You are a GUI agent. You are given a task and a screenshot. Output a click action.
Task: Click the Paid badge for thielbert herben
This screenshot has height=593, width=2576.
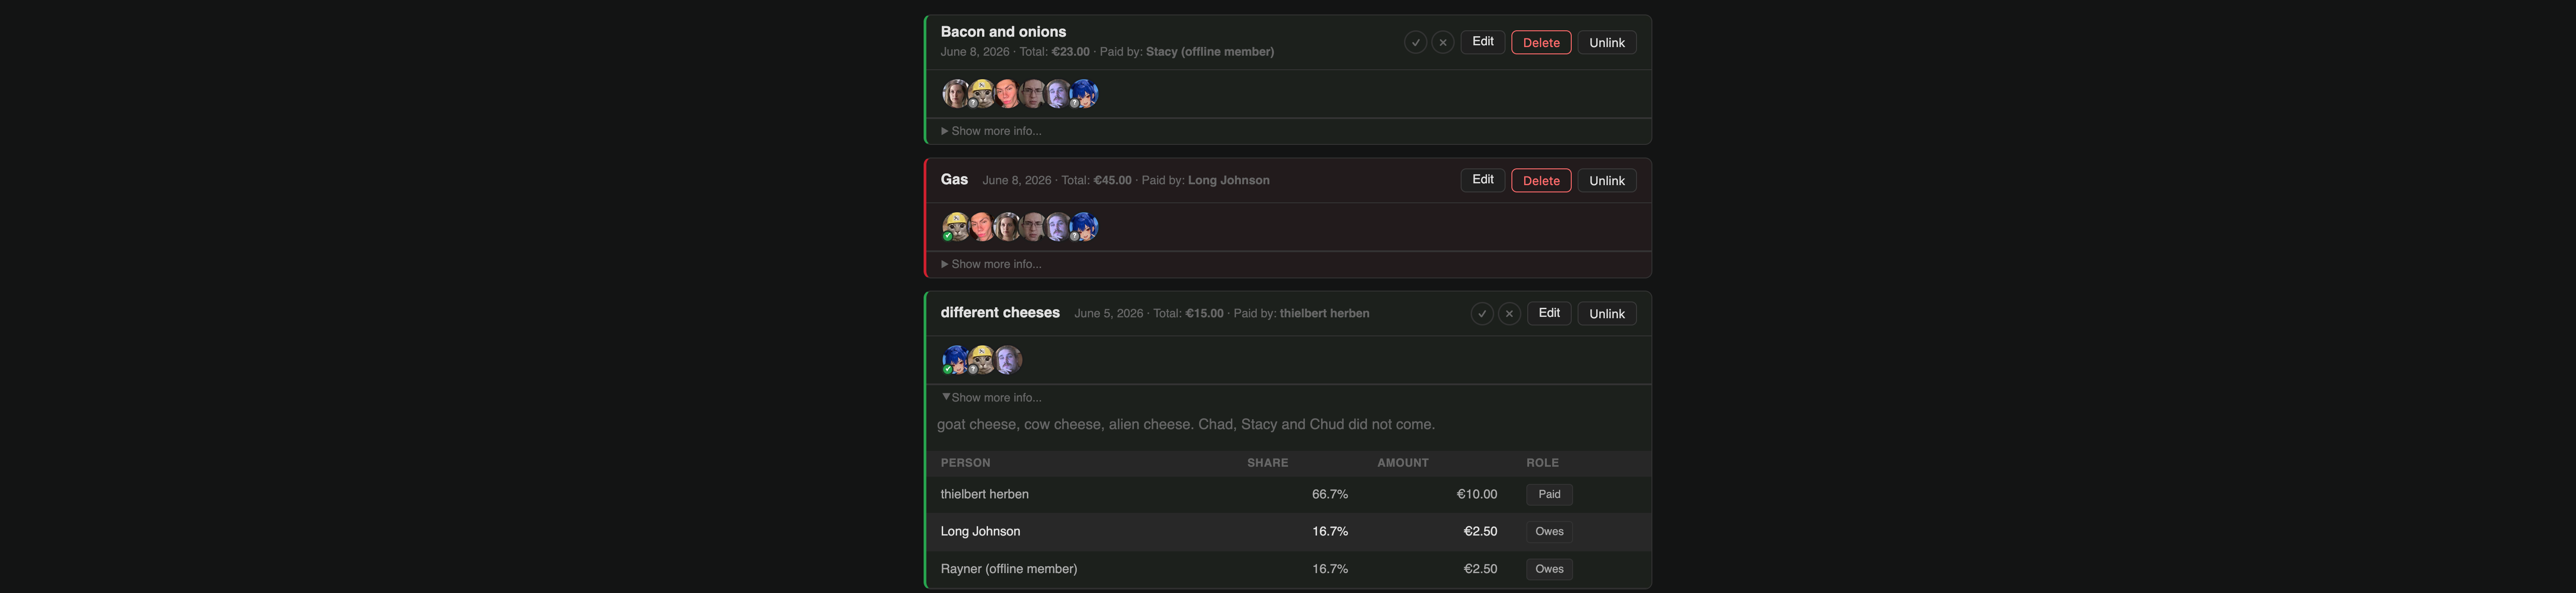coord(1549,494)
